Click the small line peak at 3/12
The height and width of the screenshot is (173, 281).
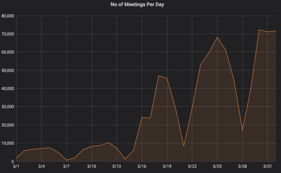tap(108, 142)
